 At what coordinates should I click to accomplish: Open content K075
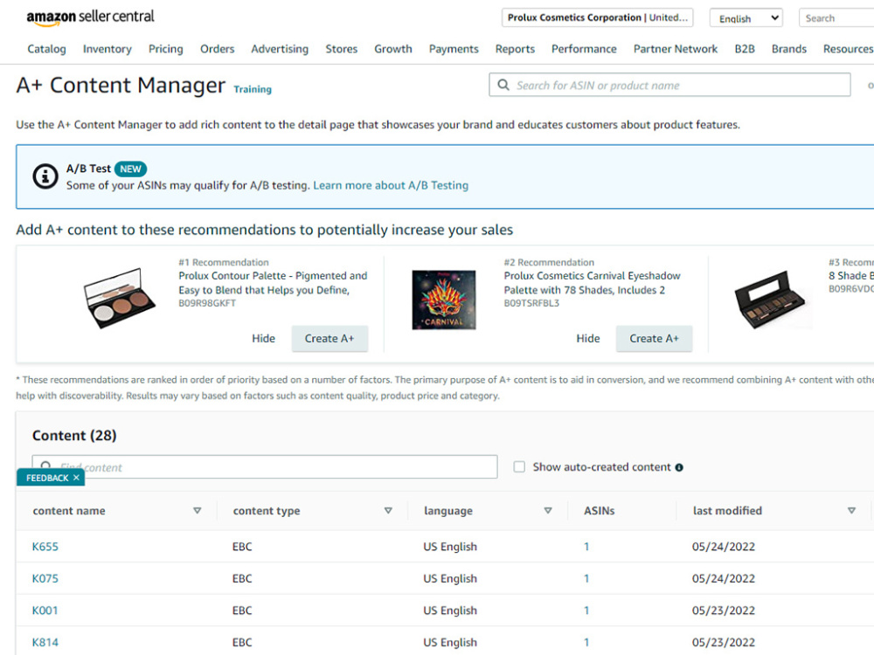pyautogui.click(x=45, y=578)
